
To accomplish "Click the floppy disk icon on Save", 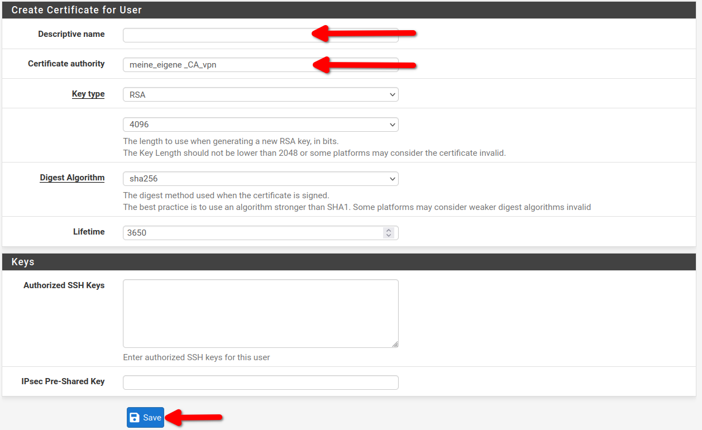I will point(135,418).
